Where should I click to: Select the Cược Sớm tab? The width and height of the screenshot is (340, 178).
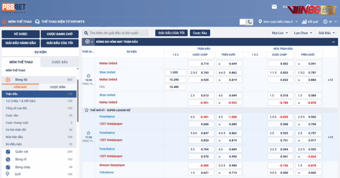point(58,87)
